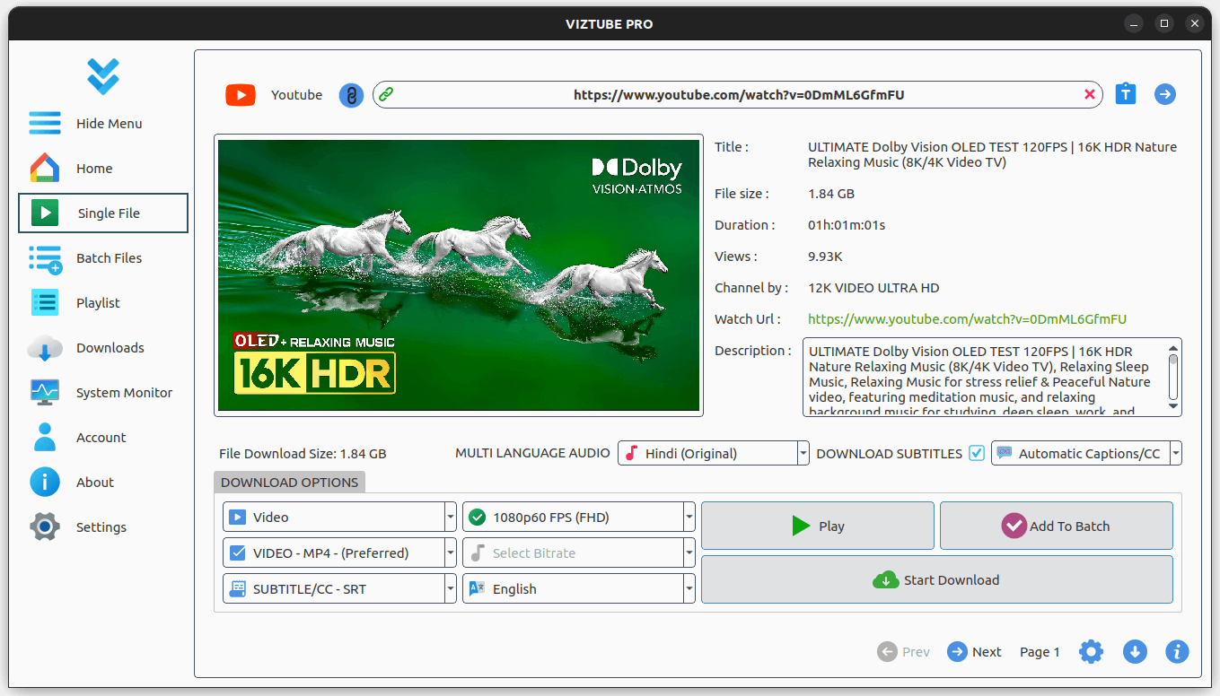Click the duration value 01h:01m:01s
This screenshot has height=696, width=1220.
pyautogui.click(x=847, y=225)
